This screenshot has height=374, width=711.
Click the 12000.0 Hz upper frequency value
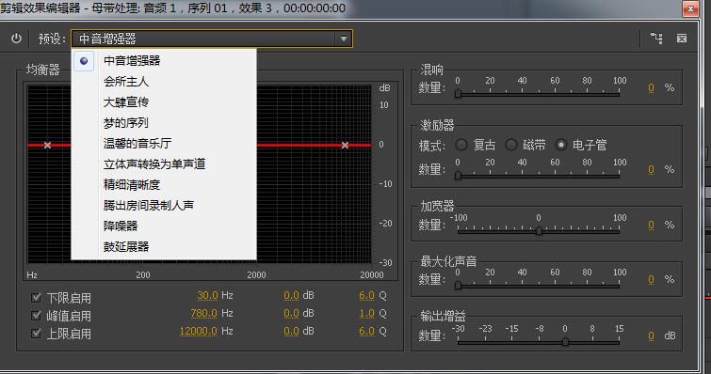point(198,331)
